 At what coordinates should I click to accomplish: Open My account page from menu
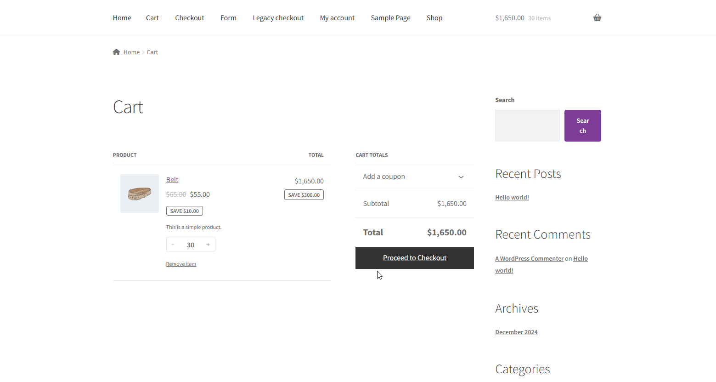[x=337, y=18]
